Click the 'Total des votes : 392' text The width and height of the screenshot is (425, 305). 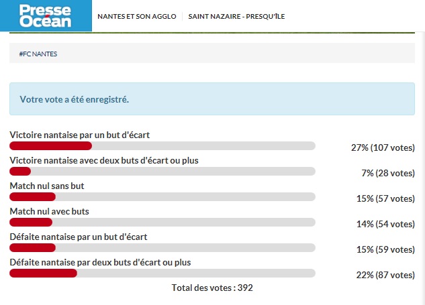pos(212,288)
